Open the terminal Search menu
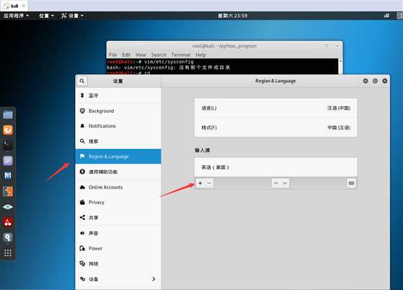 coord(159,55)
